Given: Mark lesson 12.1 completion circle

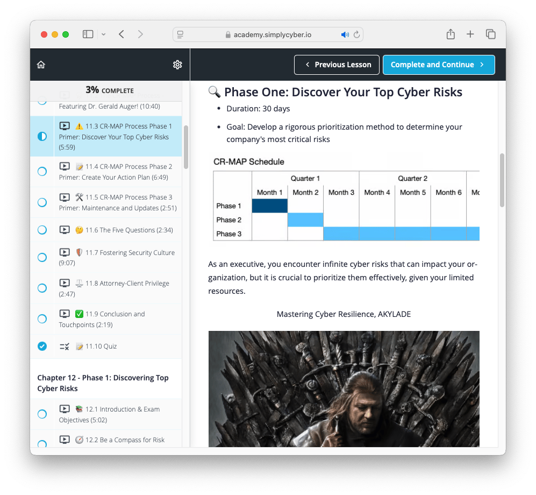Looking at the screenshot, I should 42,414.
